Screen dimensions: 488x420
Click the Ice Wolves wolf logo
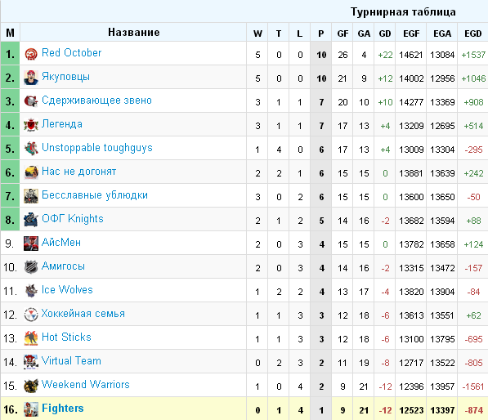point(31,291)
